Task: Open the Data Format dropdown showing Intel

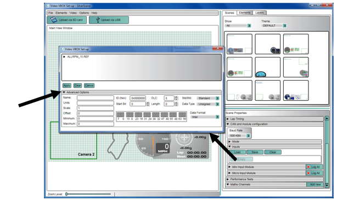Action: coord(205,117)
